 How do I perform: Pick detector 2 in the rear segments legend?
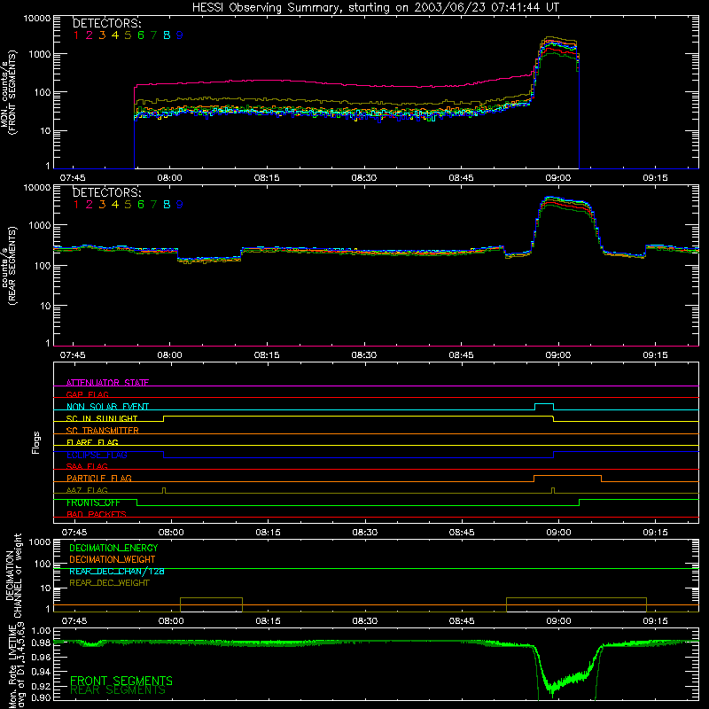[x=90, y=205]
